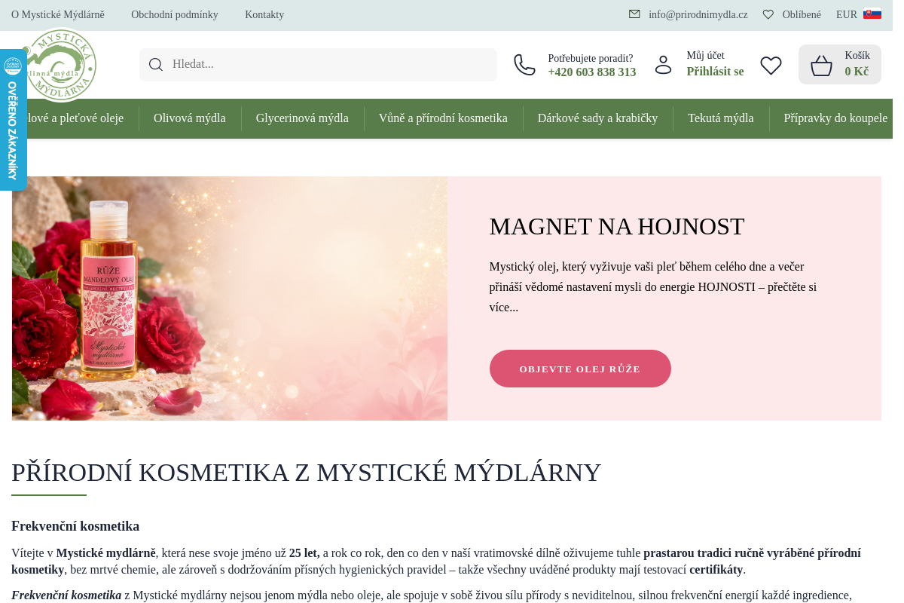Viewport: 904px width, 603px height.
Task: Open Přípravky do koupele menu
Action: pos(835,118)
